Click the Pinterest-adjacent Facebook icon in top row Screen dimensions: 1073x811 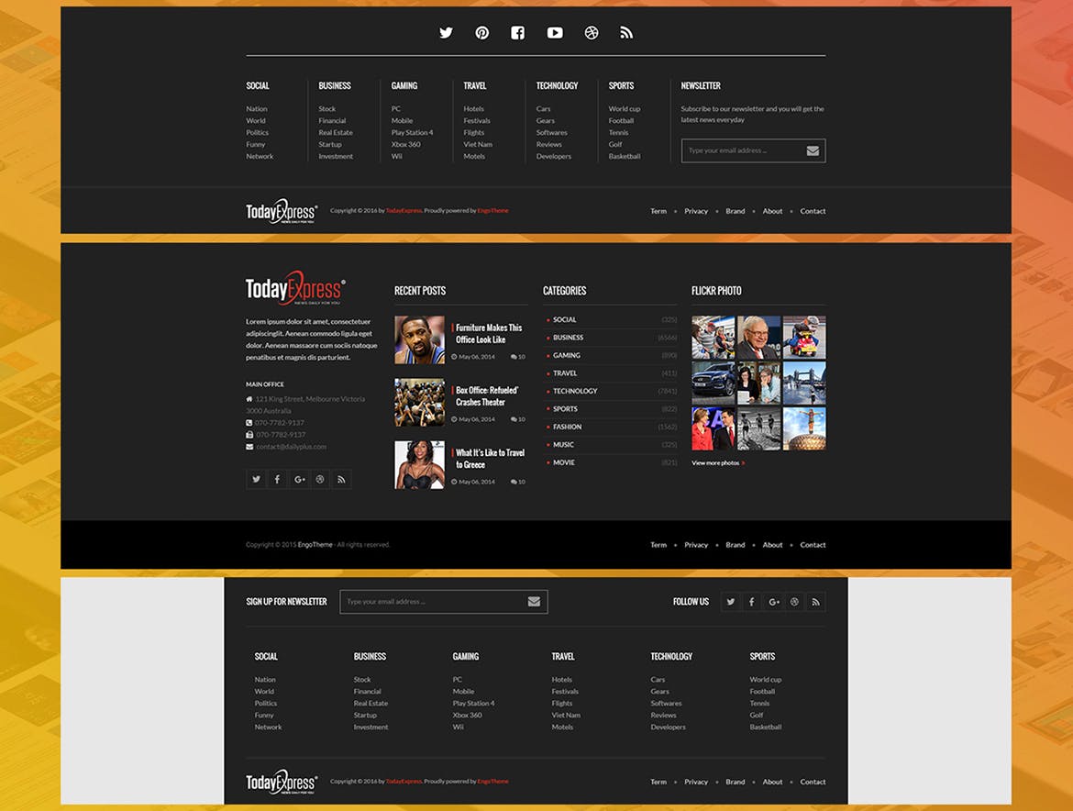[517, 33]
